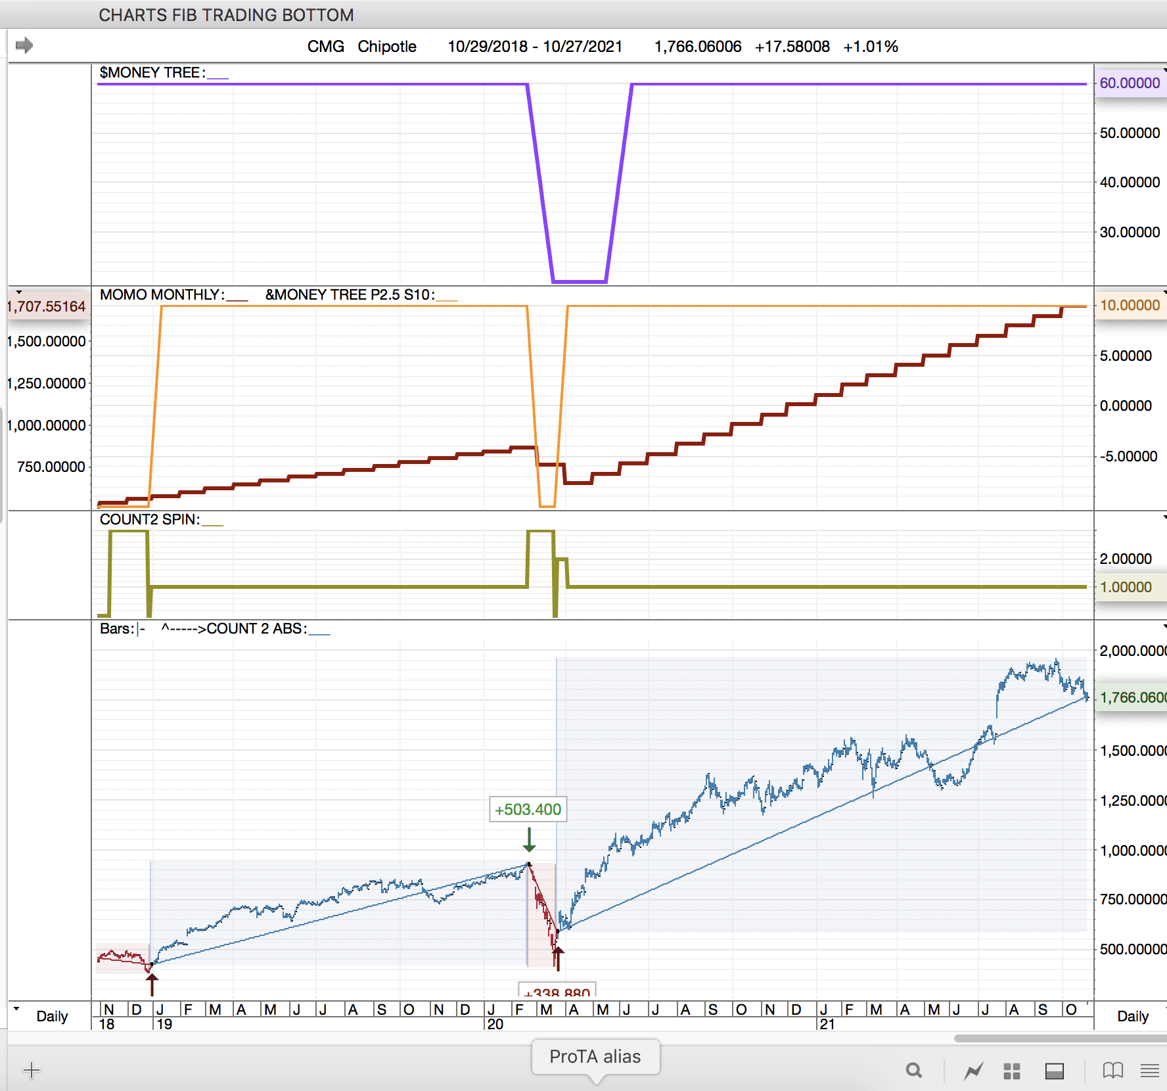The image size is (1167, 1091).
Task: Click the 750.00000 value on left scale
Action: 52,467
